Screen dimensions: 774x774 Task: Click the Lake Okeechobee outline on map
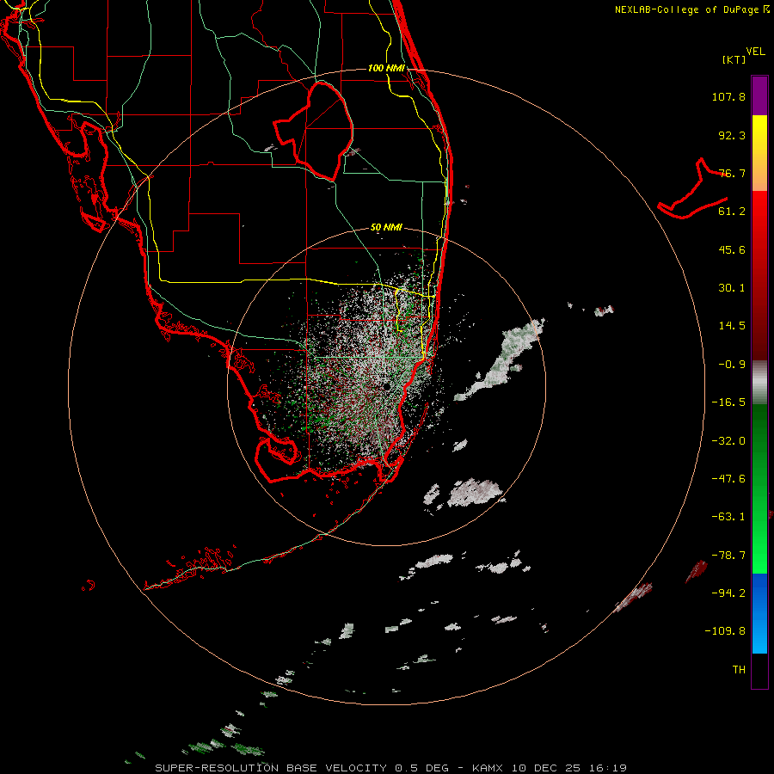[314, 131]
